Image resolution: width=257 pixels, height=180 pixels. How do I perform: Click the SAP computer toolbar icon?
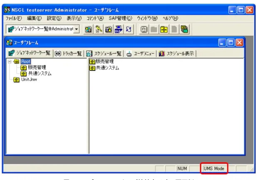(119, 30)
